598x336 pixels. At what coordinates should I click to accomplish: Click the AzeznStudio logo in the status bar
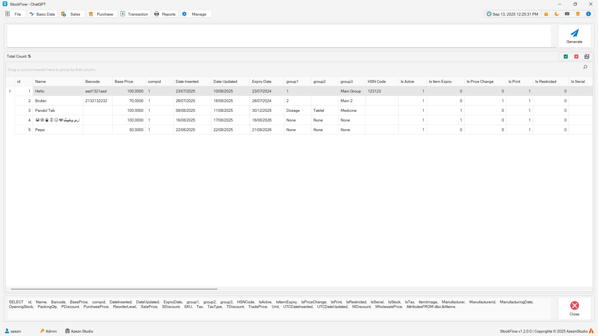591,331
